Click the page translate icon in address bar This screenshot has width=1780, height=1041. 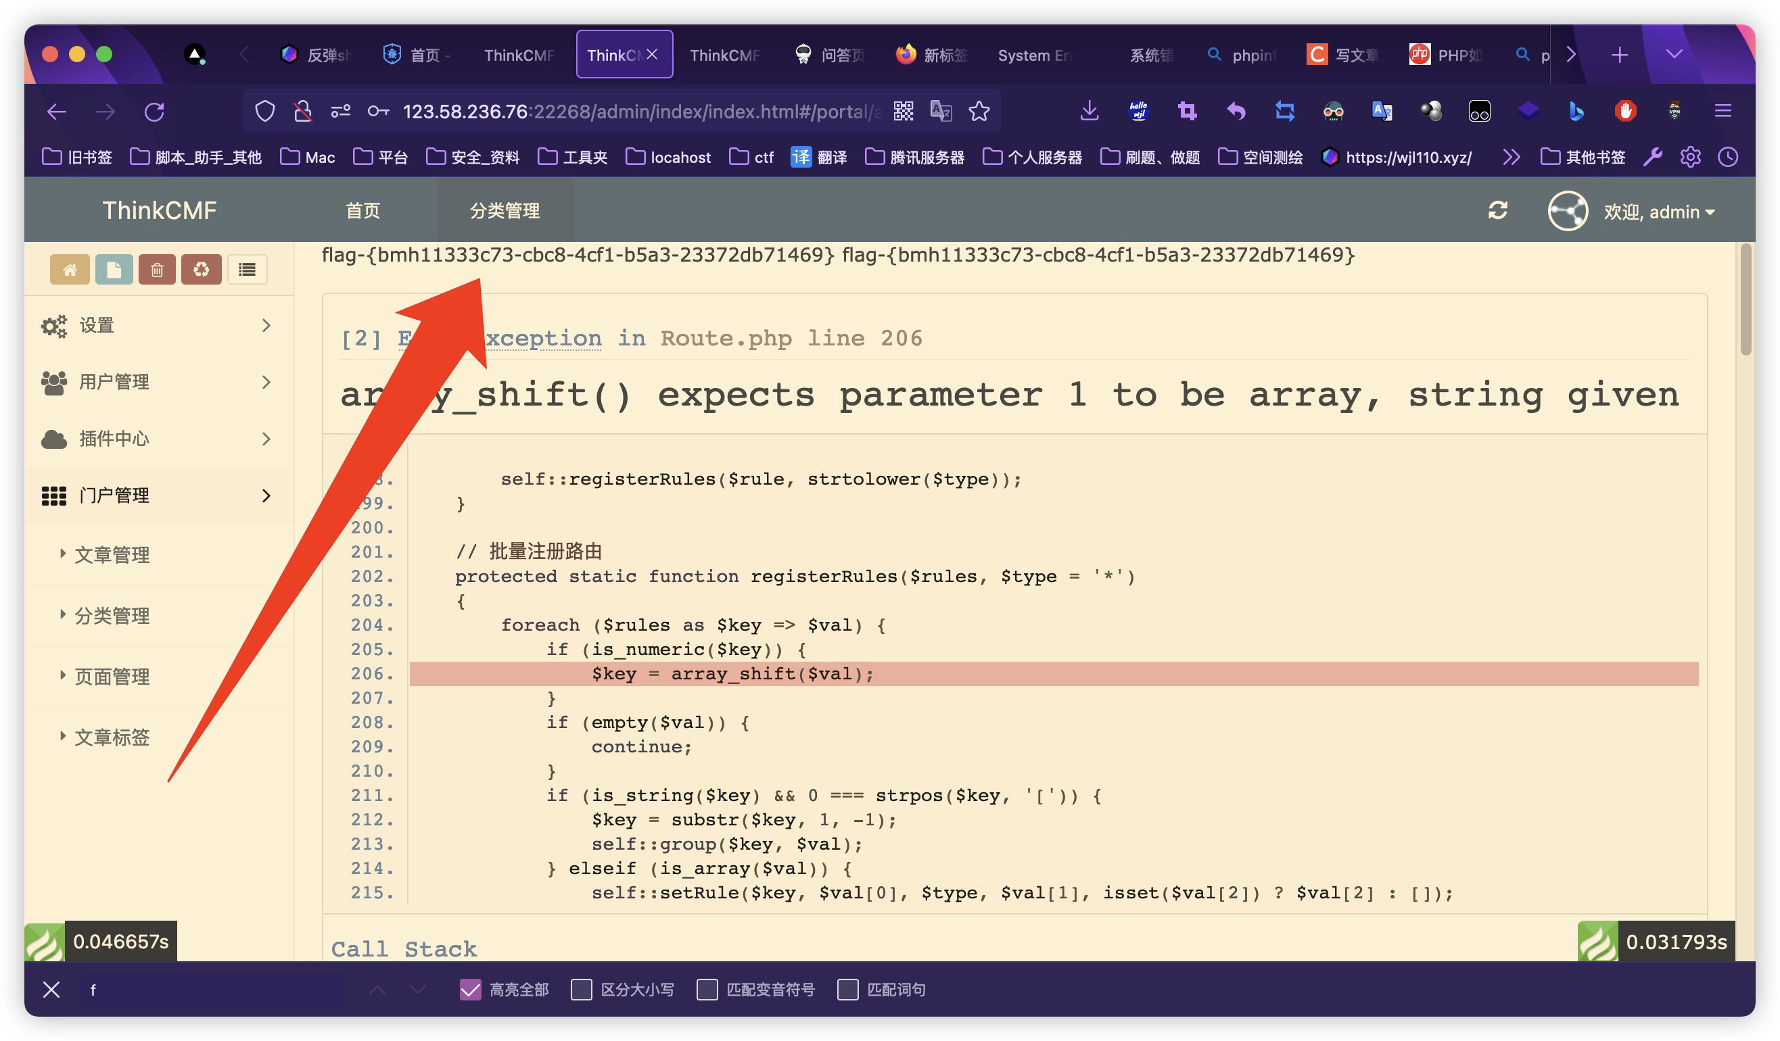click(941, 111)
